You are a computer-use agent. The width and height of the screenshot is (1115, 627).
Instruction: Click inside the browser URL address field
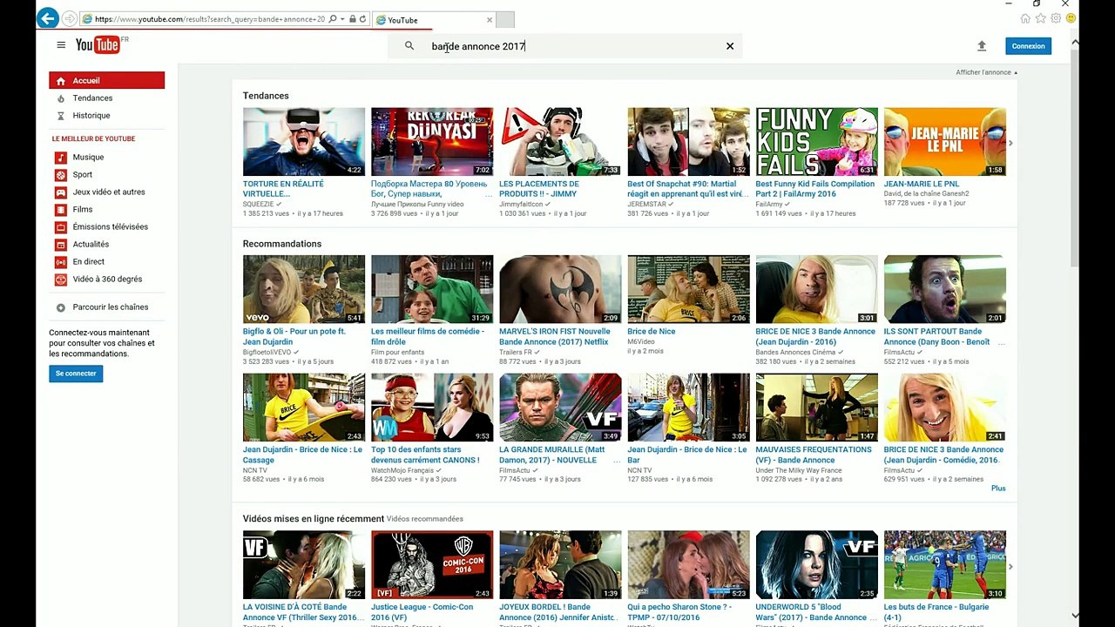tap(209, 19)
